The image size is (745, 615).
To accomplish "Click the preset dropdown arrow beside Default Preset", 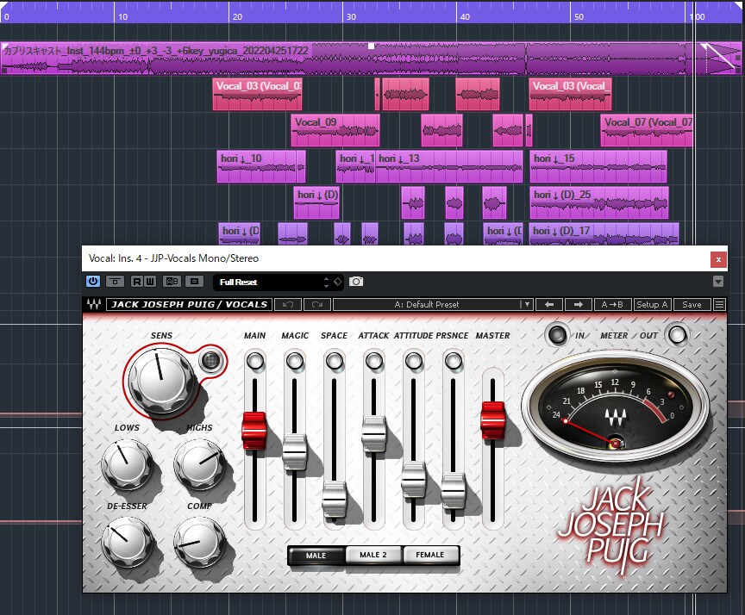I will 527,304.
